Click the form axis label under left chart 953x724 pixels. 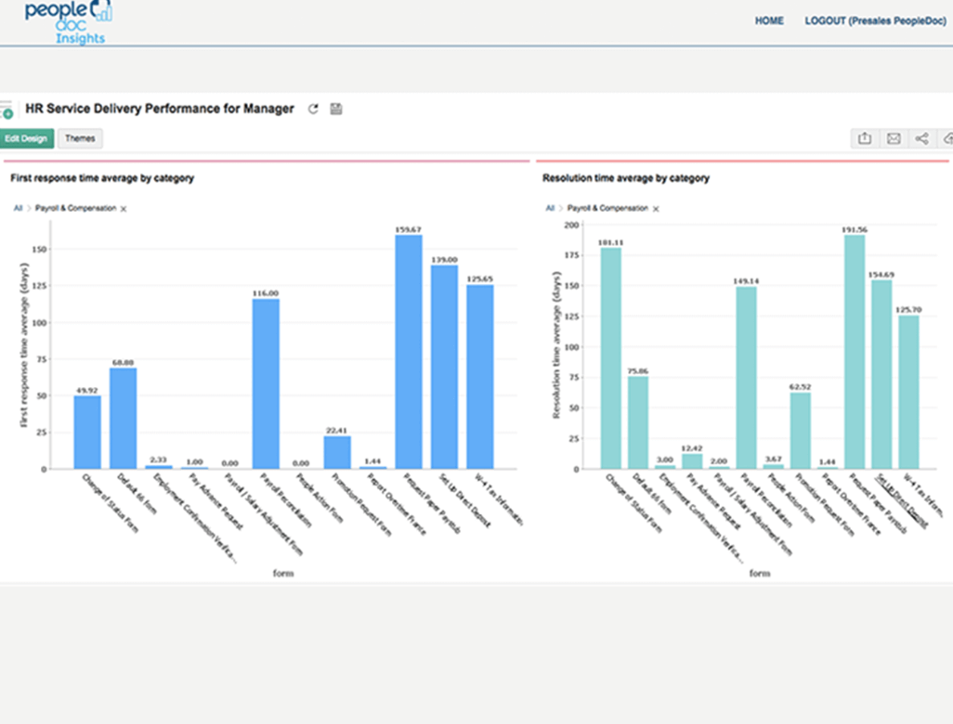pyautogui.click(x=283, y=573)
